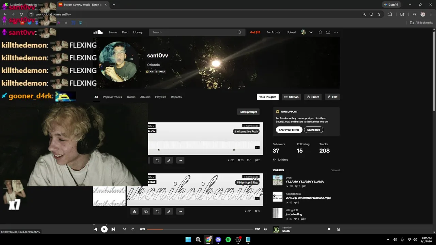
Task: Open Your Insights
Action: [x=268, y=97]
